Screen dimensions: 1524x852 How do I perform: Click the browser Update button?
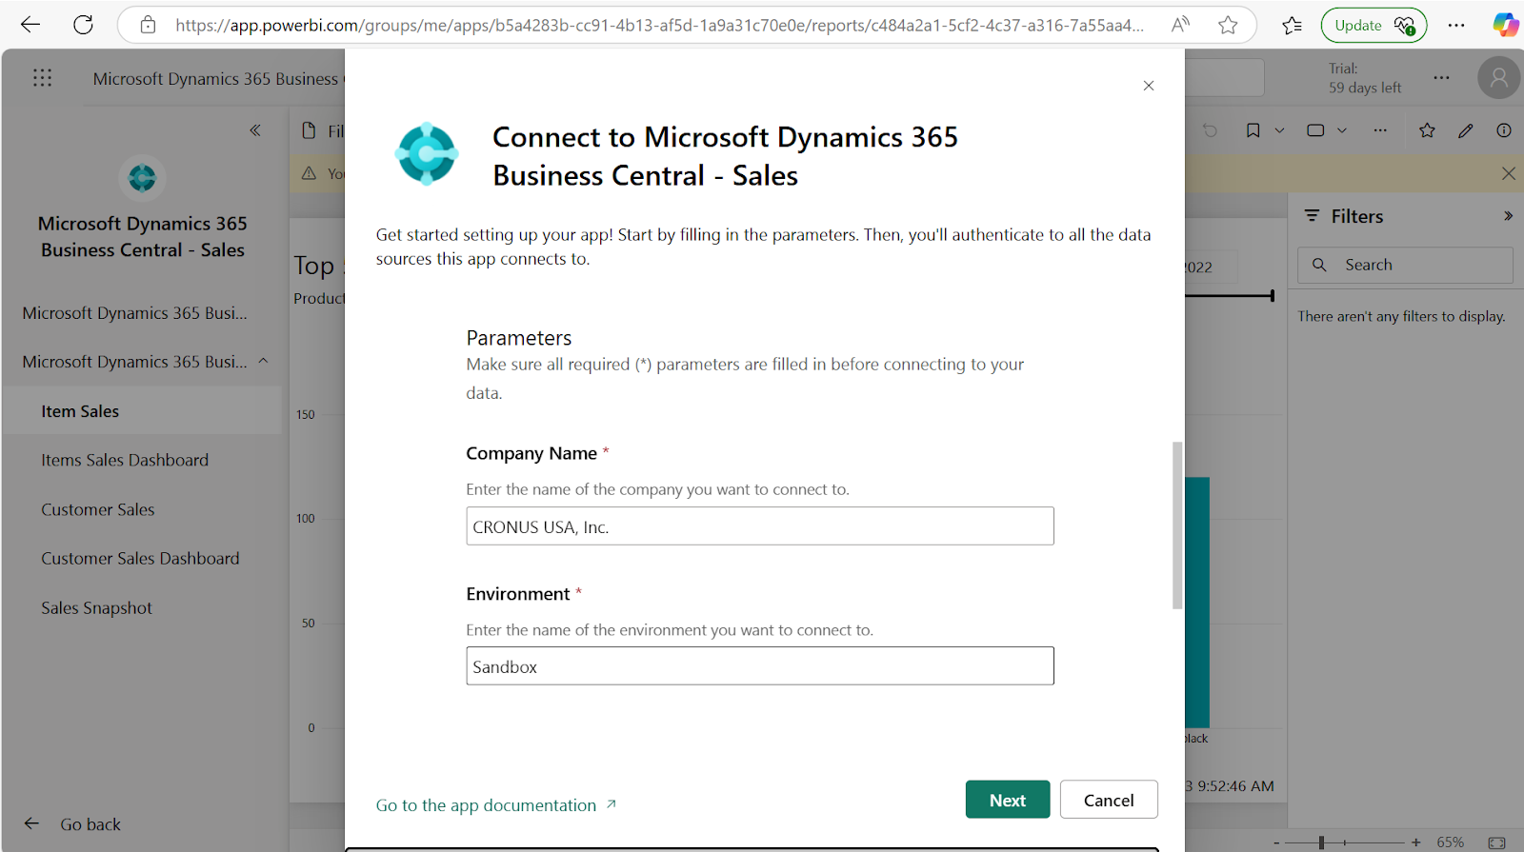pyautogui.click(x=1374, y=26)
